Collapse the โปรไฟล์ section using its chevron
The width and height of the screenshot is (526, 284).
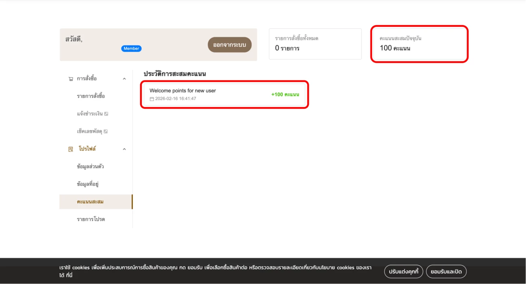coord(124,149)
